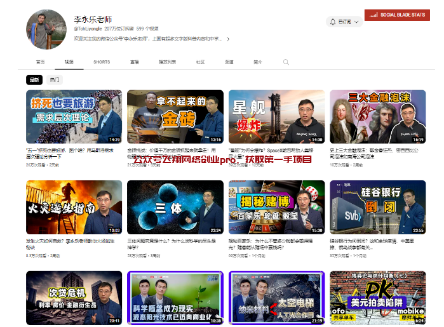Select the 最新 filter chip
Viewport: 444px width, 327px height.
34,80
